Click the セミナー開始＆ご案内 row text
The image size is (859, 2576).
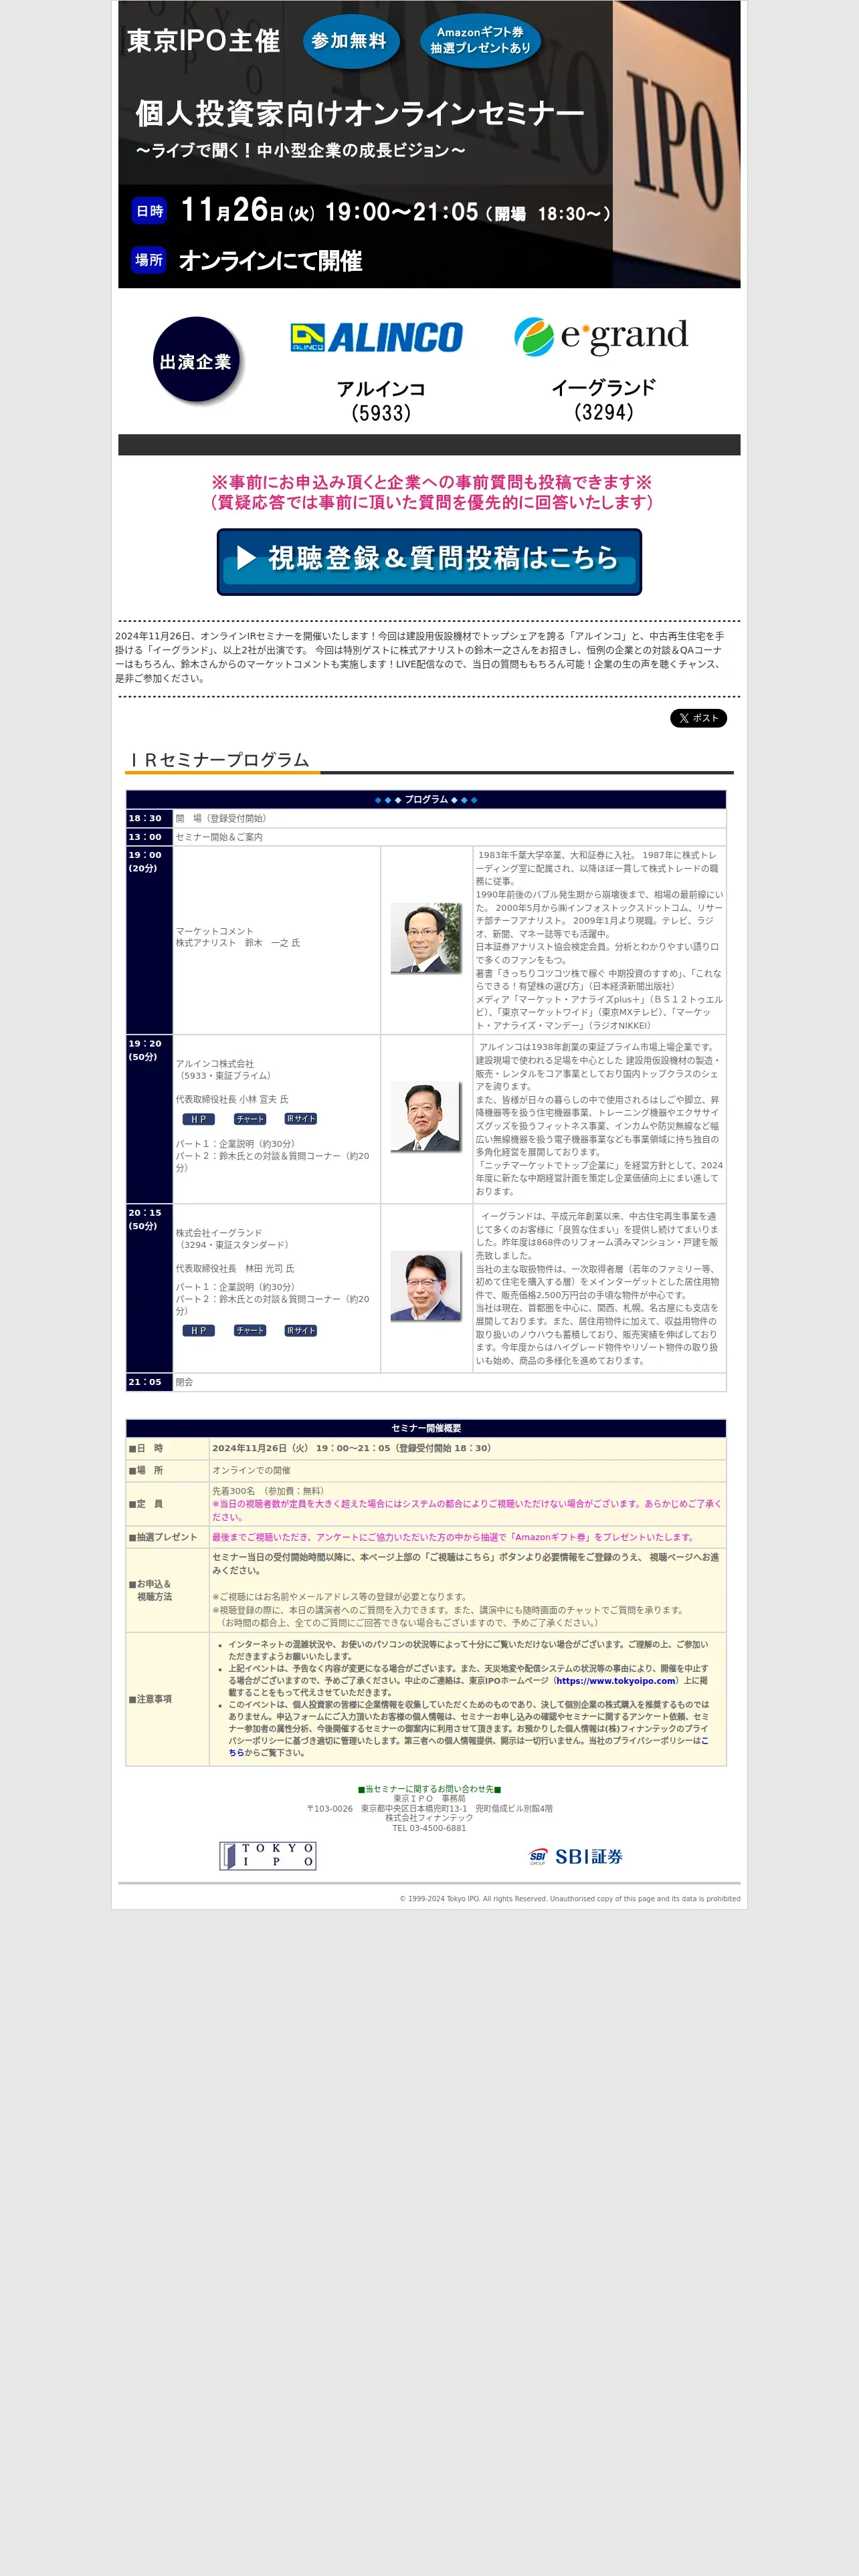[219, 837]
